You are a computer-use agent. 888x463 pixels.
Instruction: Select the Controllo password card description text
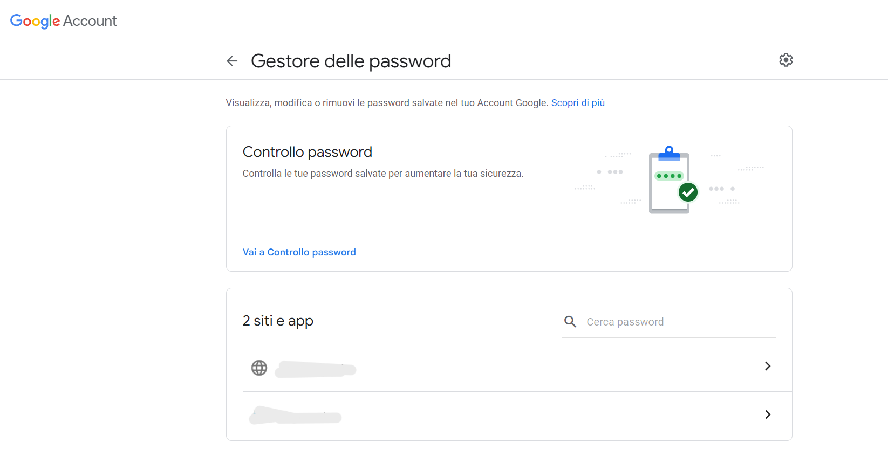(x=383, y=173)
